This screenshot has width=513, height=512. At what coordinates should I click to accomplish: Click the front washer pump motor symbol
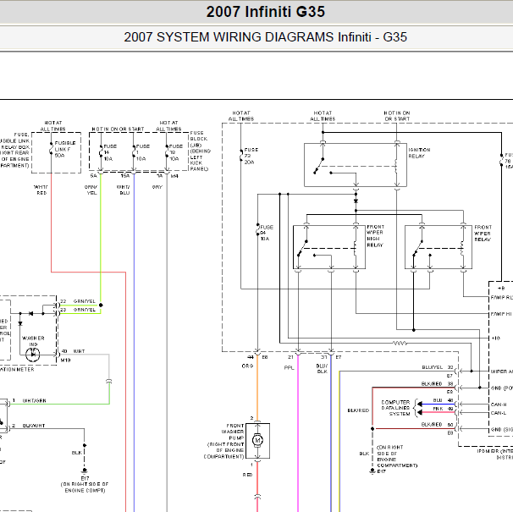click(257, 440)
